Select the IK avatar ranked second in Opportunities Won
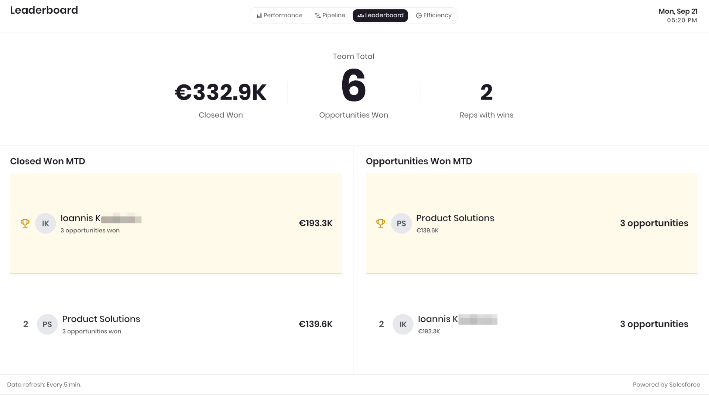709x395 pixels. (x=403, y=324)
